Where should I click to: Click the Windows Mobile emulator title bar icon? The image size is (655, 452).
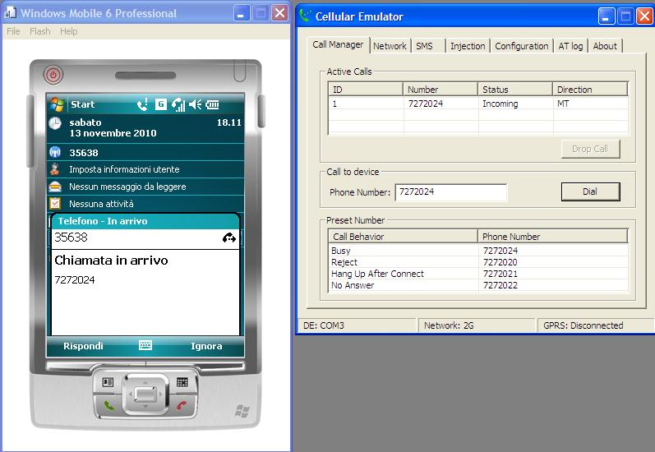pyautogui.click(x=11, y=13)
